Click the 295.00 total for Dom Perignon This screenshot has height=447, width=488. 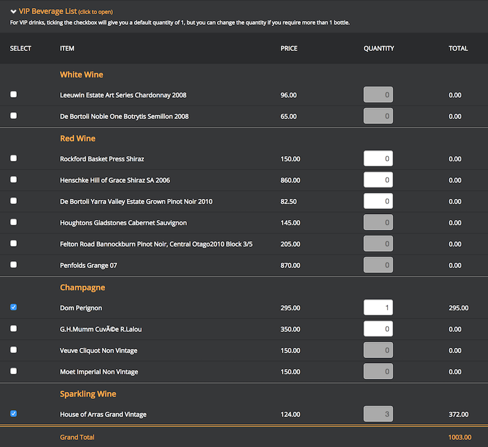coord(458,308)
